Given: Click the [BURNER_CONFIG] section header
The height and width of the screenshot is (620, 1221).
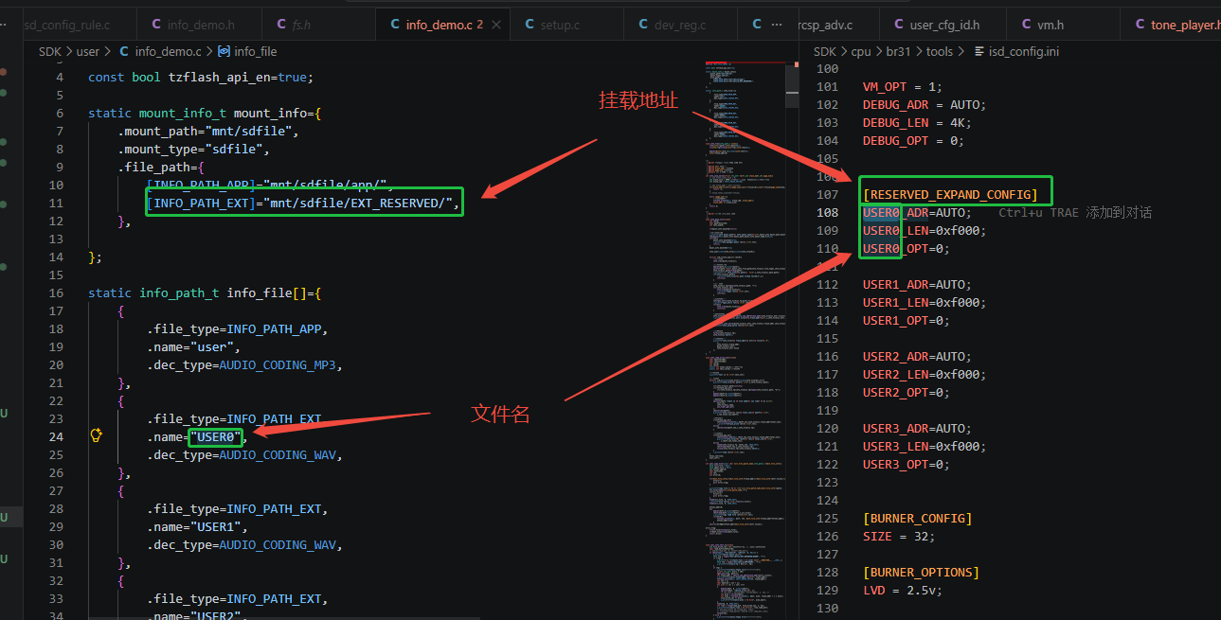Looking at the screenshot, I should point(918,518).
